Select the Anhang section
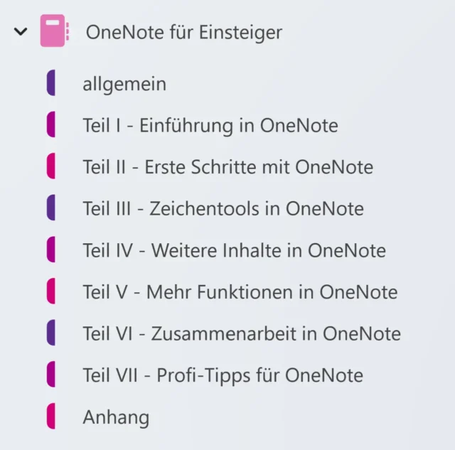 tap(116, 417)
